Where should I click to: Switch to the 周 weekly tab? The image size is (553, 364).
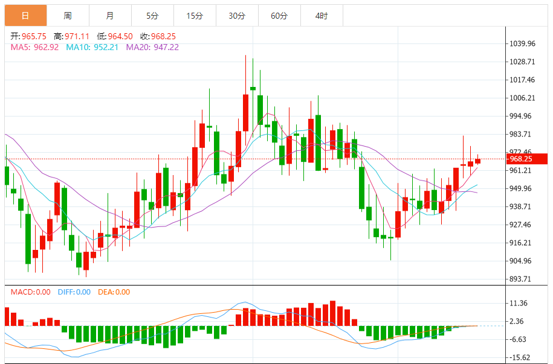[68, 16]
